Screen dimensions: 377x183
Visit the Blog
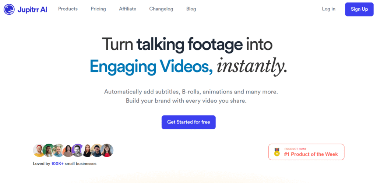coord(191,9)
